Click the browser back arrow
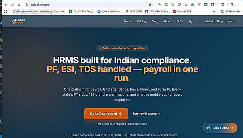 [6, 4]
